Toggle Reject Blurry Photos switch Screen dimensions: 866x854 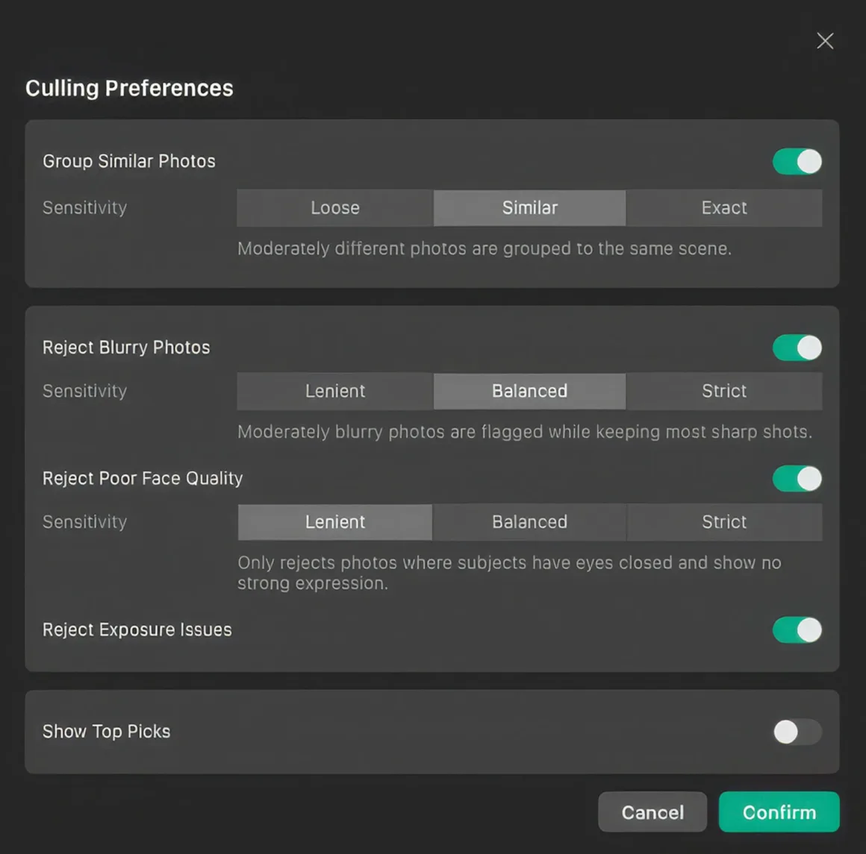point(797,348)
